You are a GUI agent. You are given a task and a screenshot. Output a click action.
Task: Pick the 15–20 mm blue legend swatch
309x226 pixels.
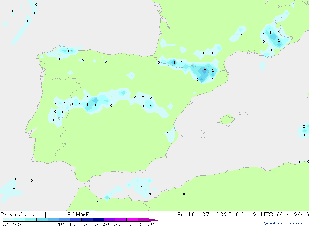pos(76,220)
